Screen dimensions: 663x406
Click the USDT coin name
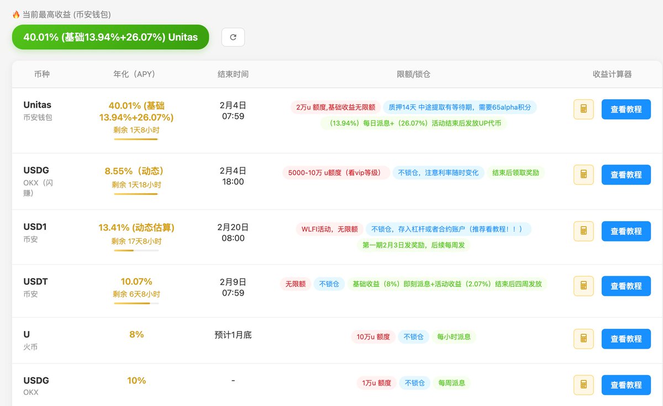[35, 282]
